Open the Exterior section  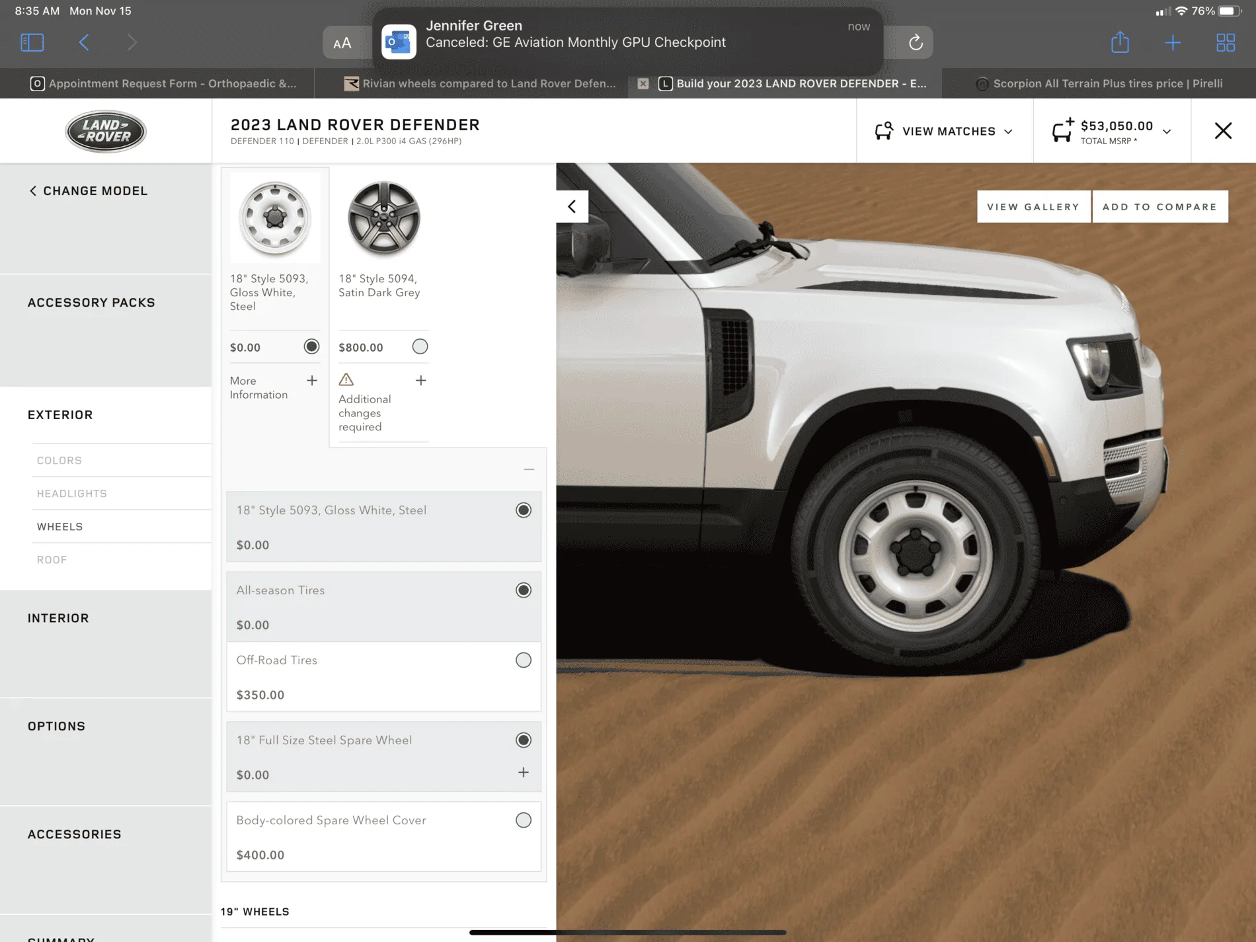pos(60,415)
